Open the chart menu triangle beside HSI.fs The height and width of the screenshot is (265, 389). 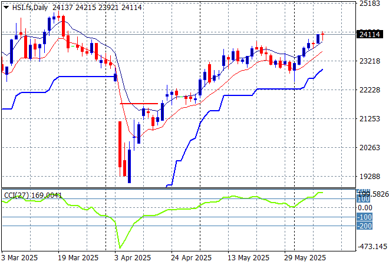coord(6,8)
